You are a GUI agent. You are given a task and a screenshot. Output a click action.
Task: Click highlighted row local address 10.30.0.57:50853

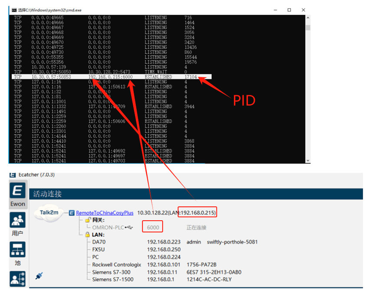point(51,77)
